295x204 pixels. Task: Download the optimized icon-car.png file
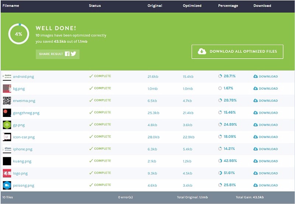pyautogui.click(x=265, y=137)
